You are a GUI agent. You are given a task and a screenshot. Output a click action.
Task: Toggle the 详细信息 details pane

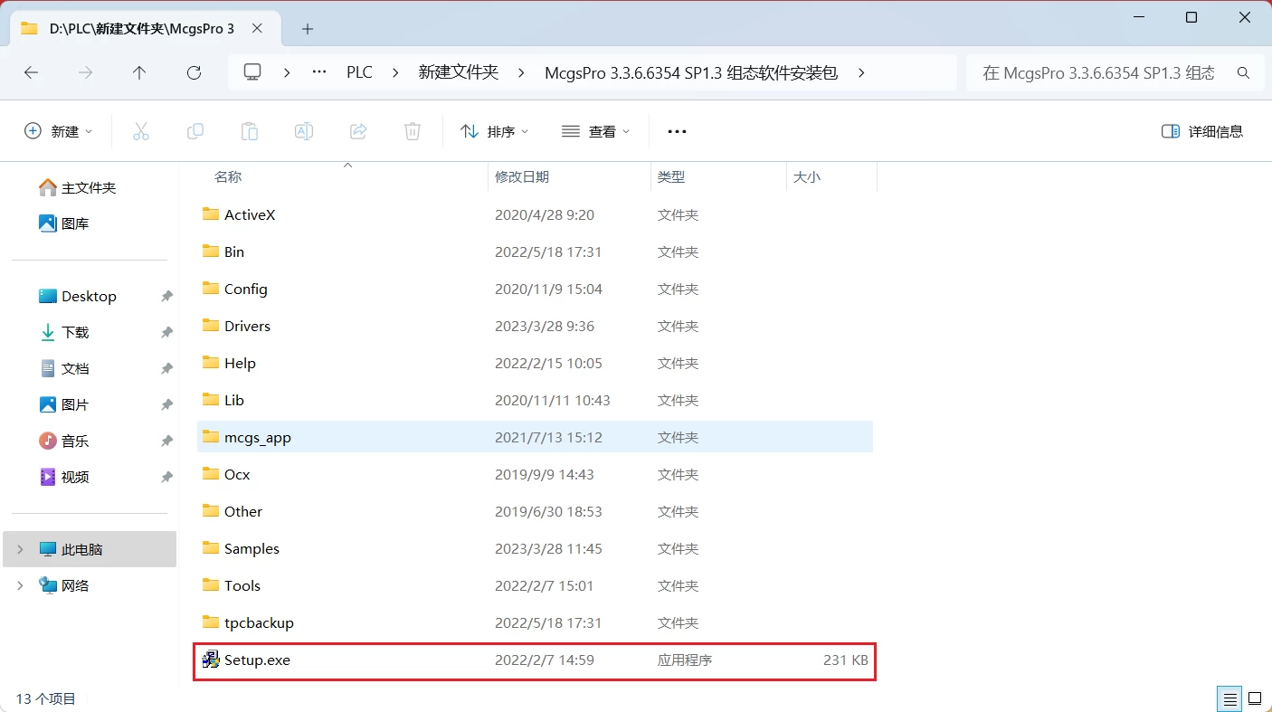1201,131
